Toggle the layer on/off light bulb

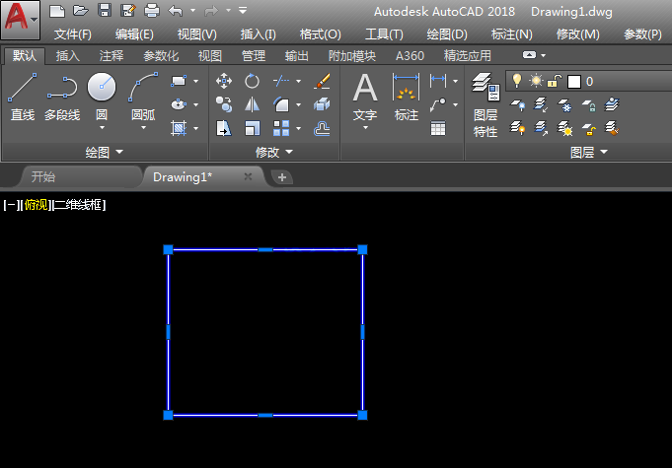pos(516,81)
